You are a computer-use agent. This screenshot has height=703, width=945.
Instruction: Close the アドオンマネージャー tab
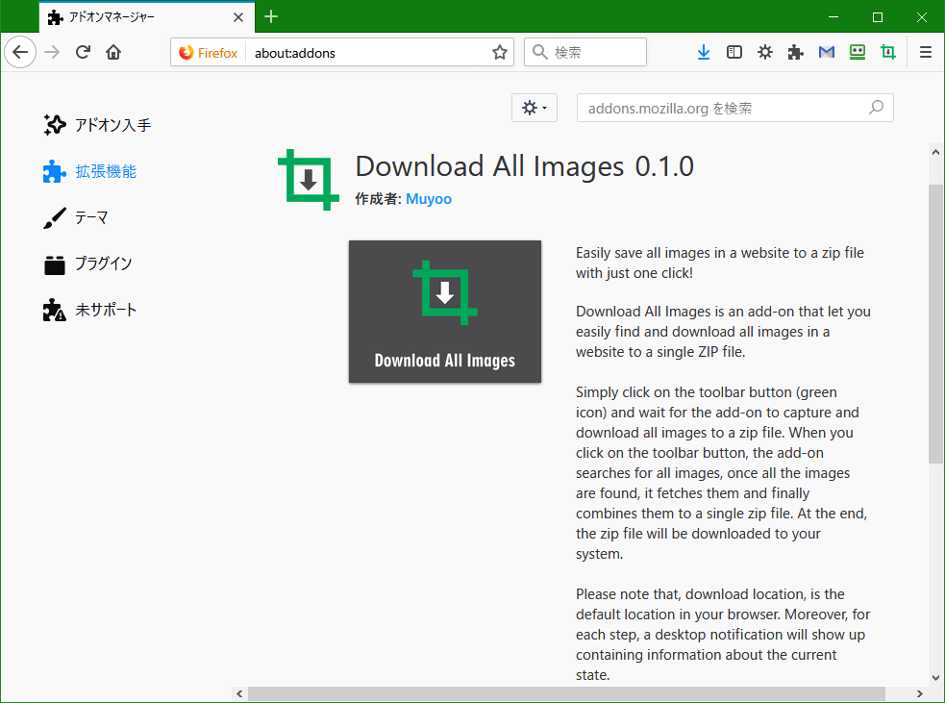click(238, 17)
